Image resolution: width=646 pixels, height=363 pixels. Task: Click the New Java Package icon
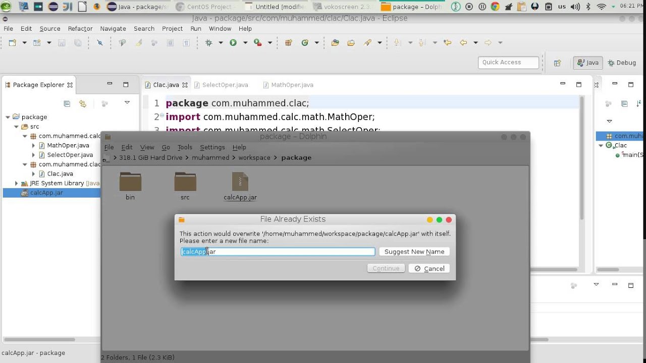pos(289,43)
